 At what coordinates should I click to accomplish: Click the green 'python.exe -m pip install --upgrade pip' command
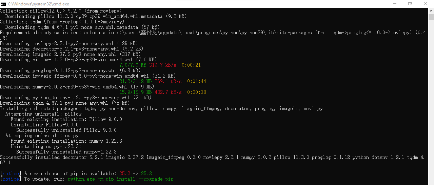point(120,179)
